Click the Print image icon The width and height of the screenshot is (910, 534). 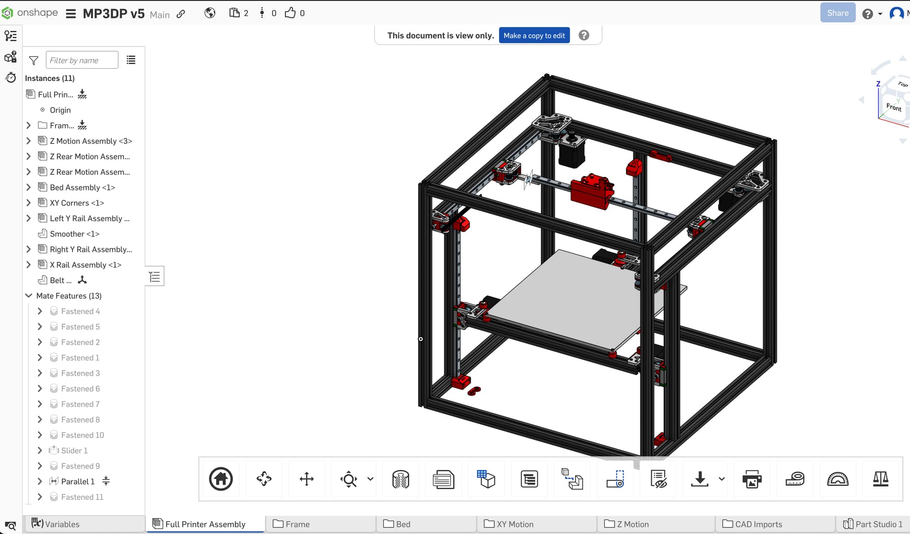(x=752, y=479)
